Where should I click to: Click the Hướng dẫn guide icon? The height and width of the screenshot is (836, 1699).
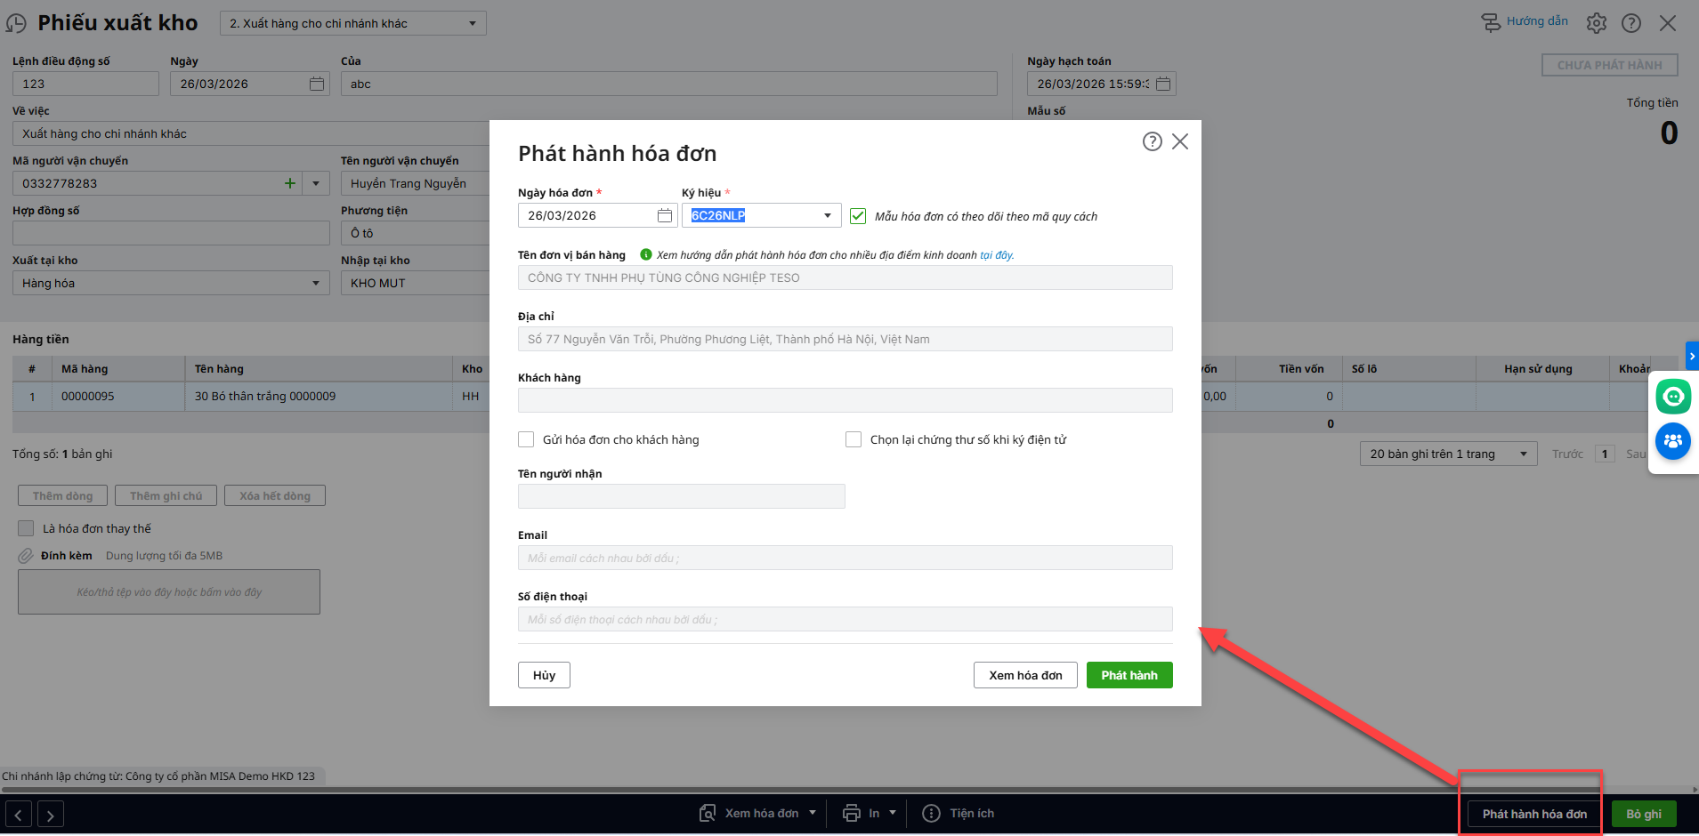(1490, 22)
